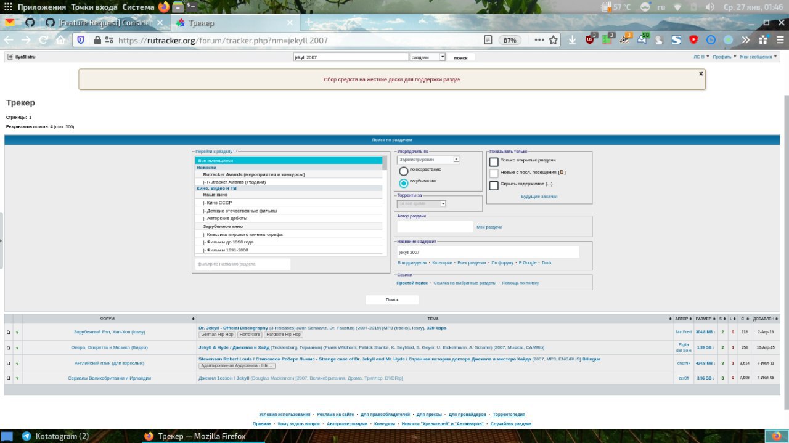Launch the terminal from the top panel

(192, 7)
